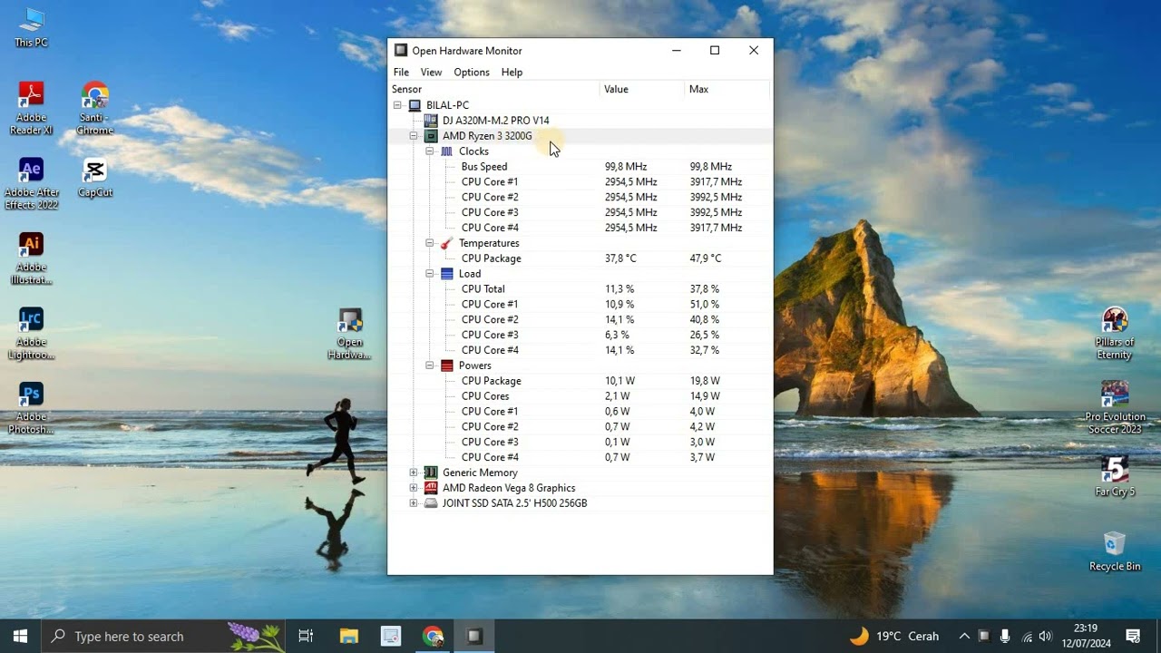Open This PC desktop icon
Image resolution: width=1161 pixels, height=653 pixels.
coord(31,27)
